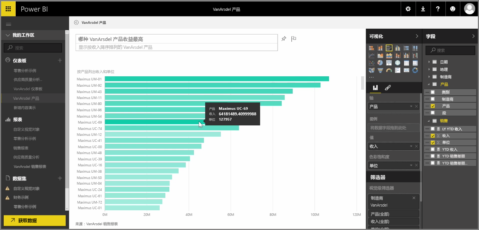Viewport: 479px width, 230px height.
Task: Check the YTD 销售差额 field checkbox
Action: [x=433, y=156]
